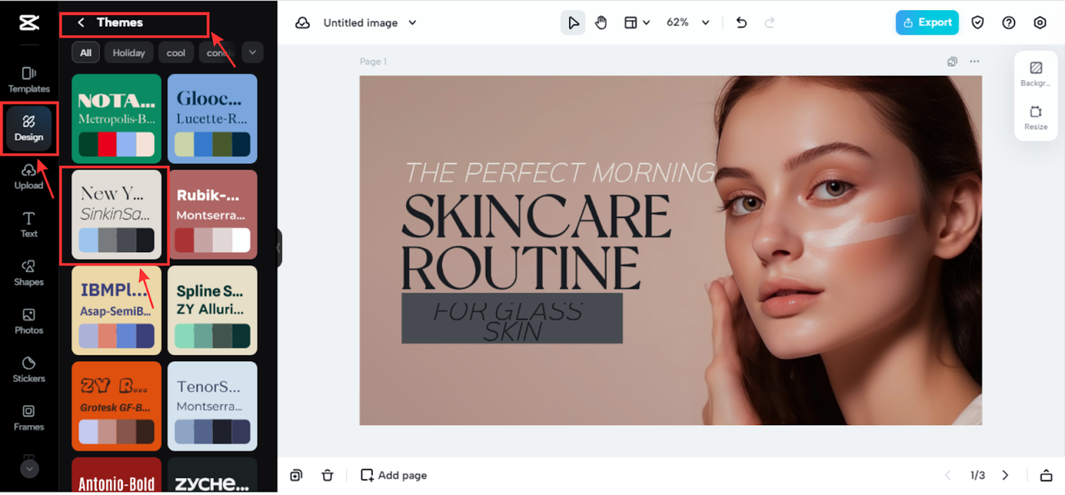Duplicate page icon in bottom bar
Image resolution: width=1065 pixels, height=495 pixels.
pyautogui.click(x=296, y=475)
